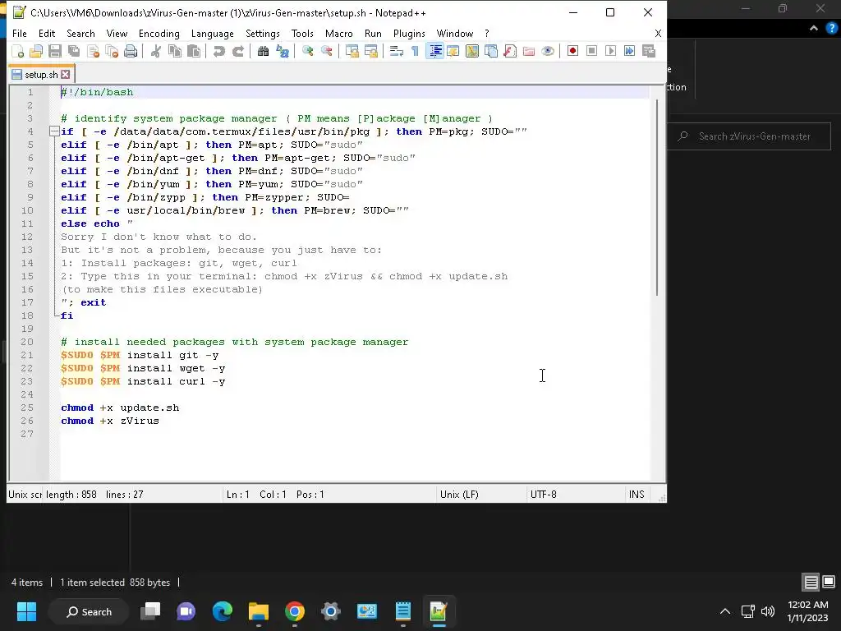Click the Save All toolbar icon
The width and height of the screenshot is (841, 631).
click(x=73, y=51)
